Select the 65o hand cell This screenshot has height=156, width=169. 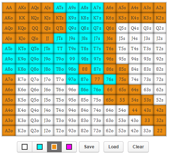[110, 100]
